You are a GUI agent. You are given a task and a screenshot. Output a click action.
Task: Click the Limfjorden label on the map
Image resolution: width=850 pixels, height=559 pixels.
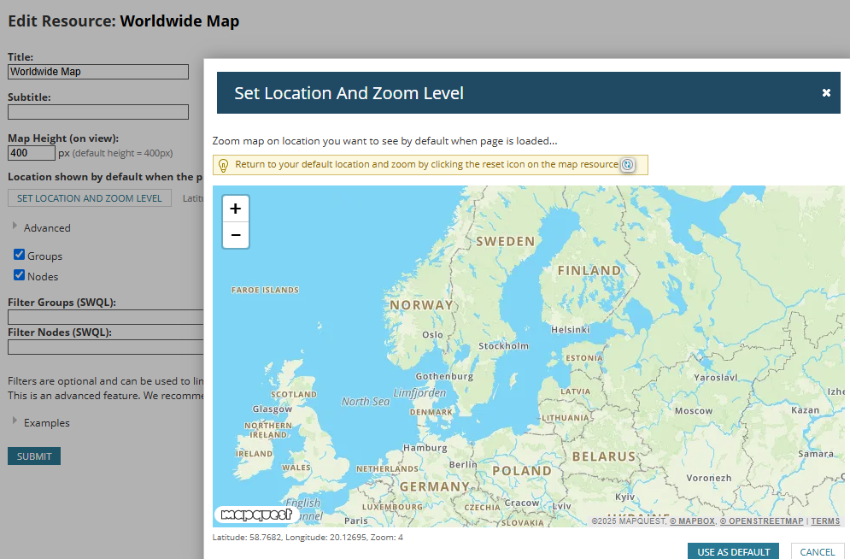click(x=419, y=393)
